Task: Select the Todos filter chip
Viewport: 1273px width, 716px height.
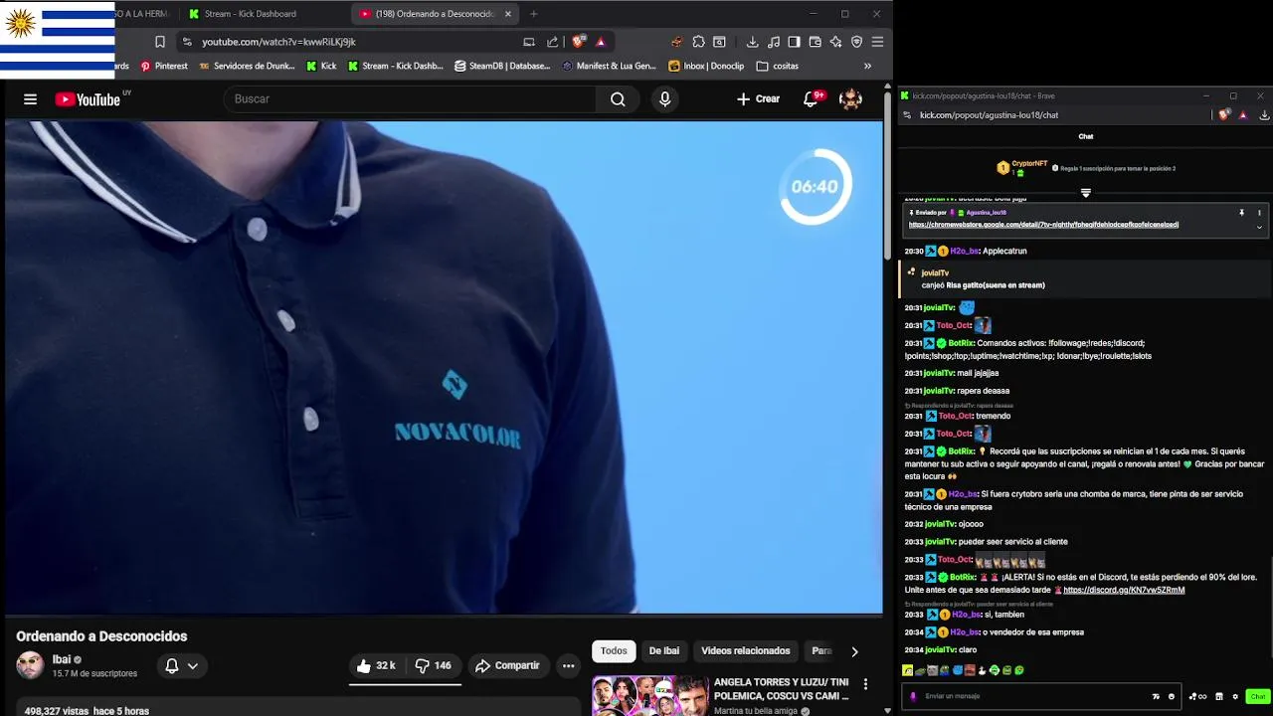Action: click(614, 651)
